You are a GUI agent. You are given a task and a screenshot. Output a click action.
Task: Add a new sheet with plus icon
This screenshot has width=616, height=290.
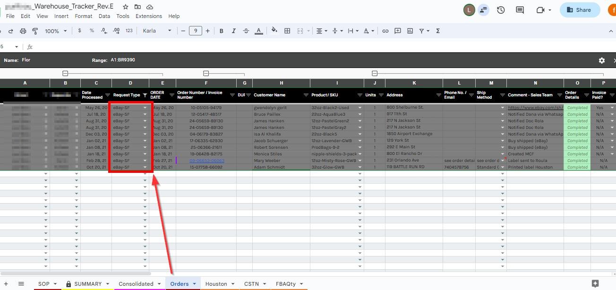click(6, 284)
